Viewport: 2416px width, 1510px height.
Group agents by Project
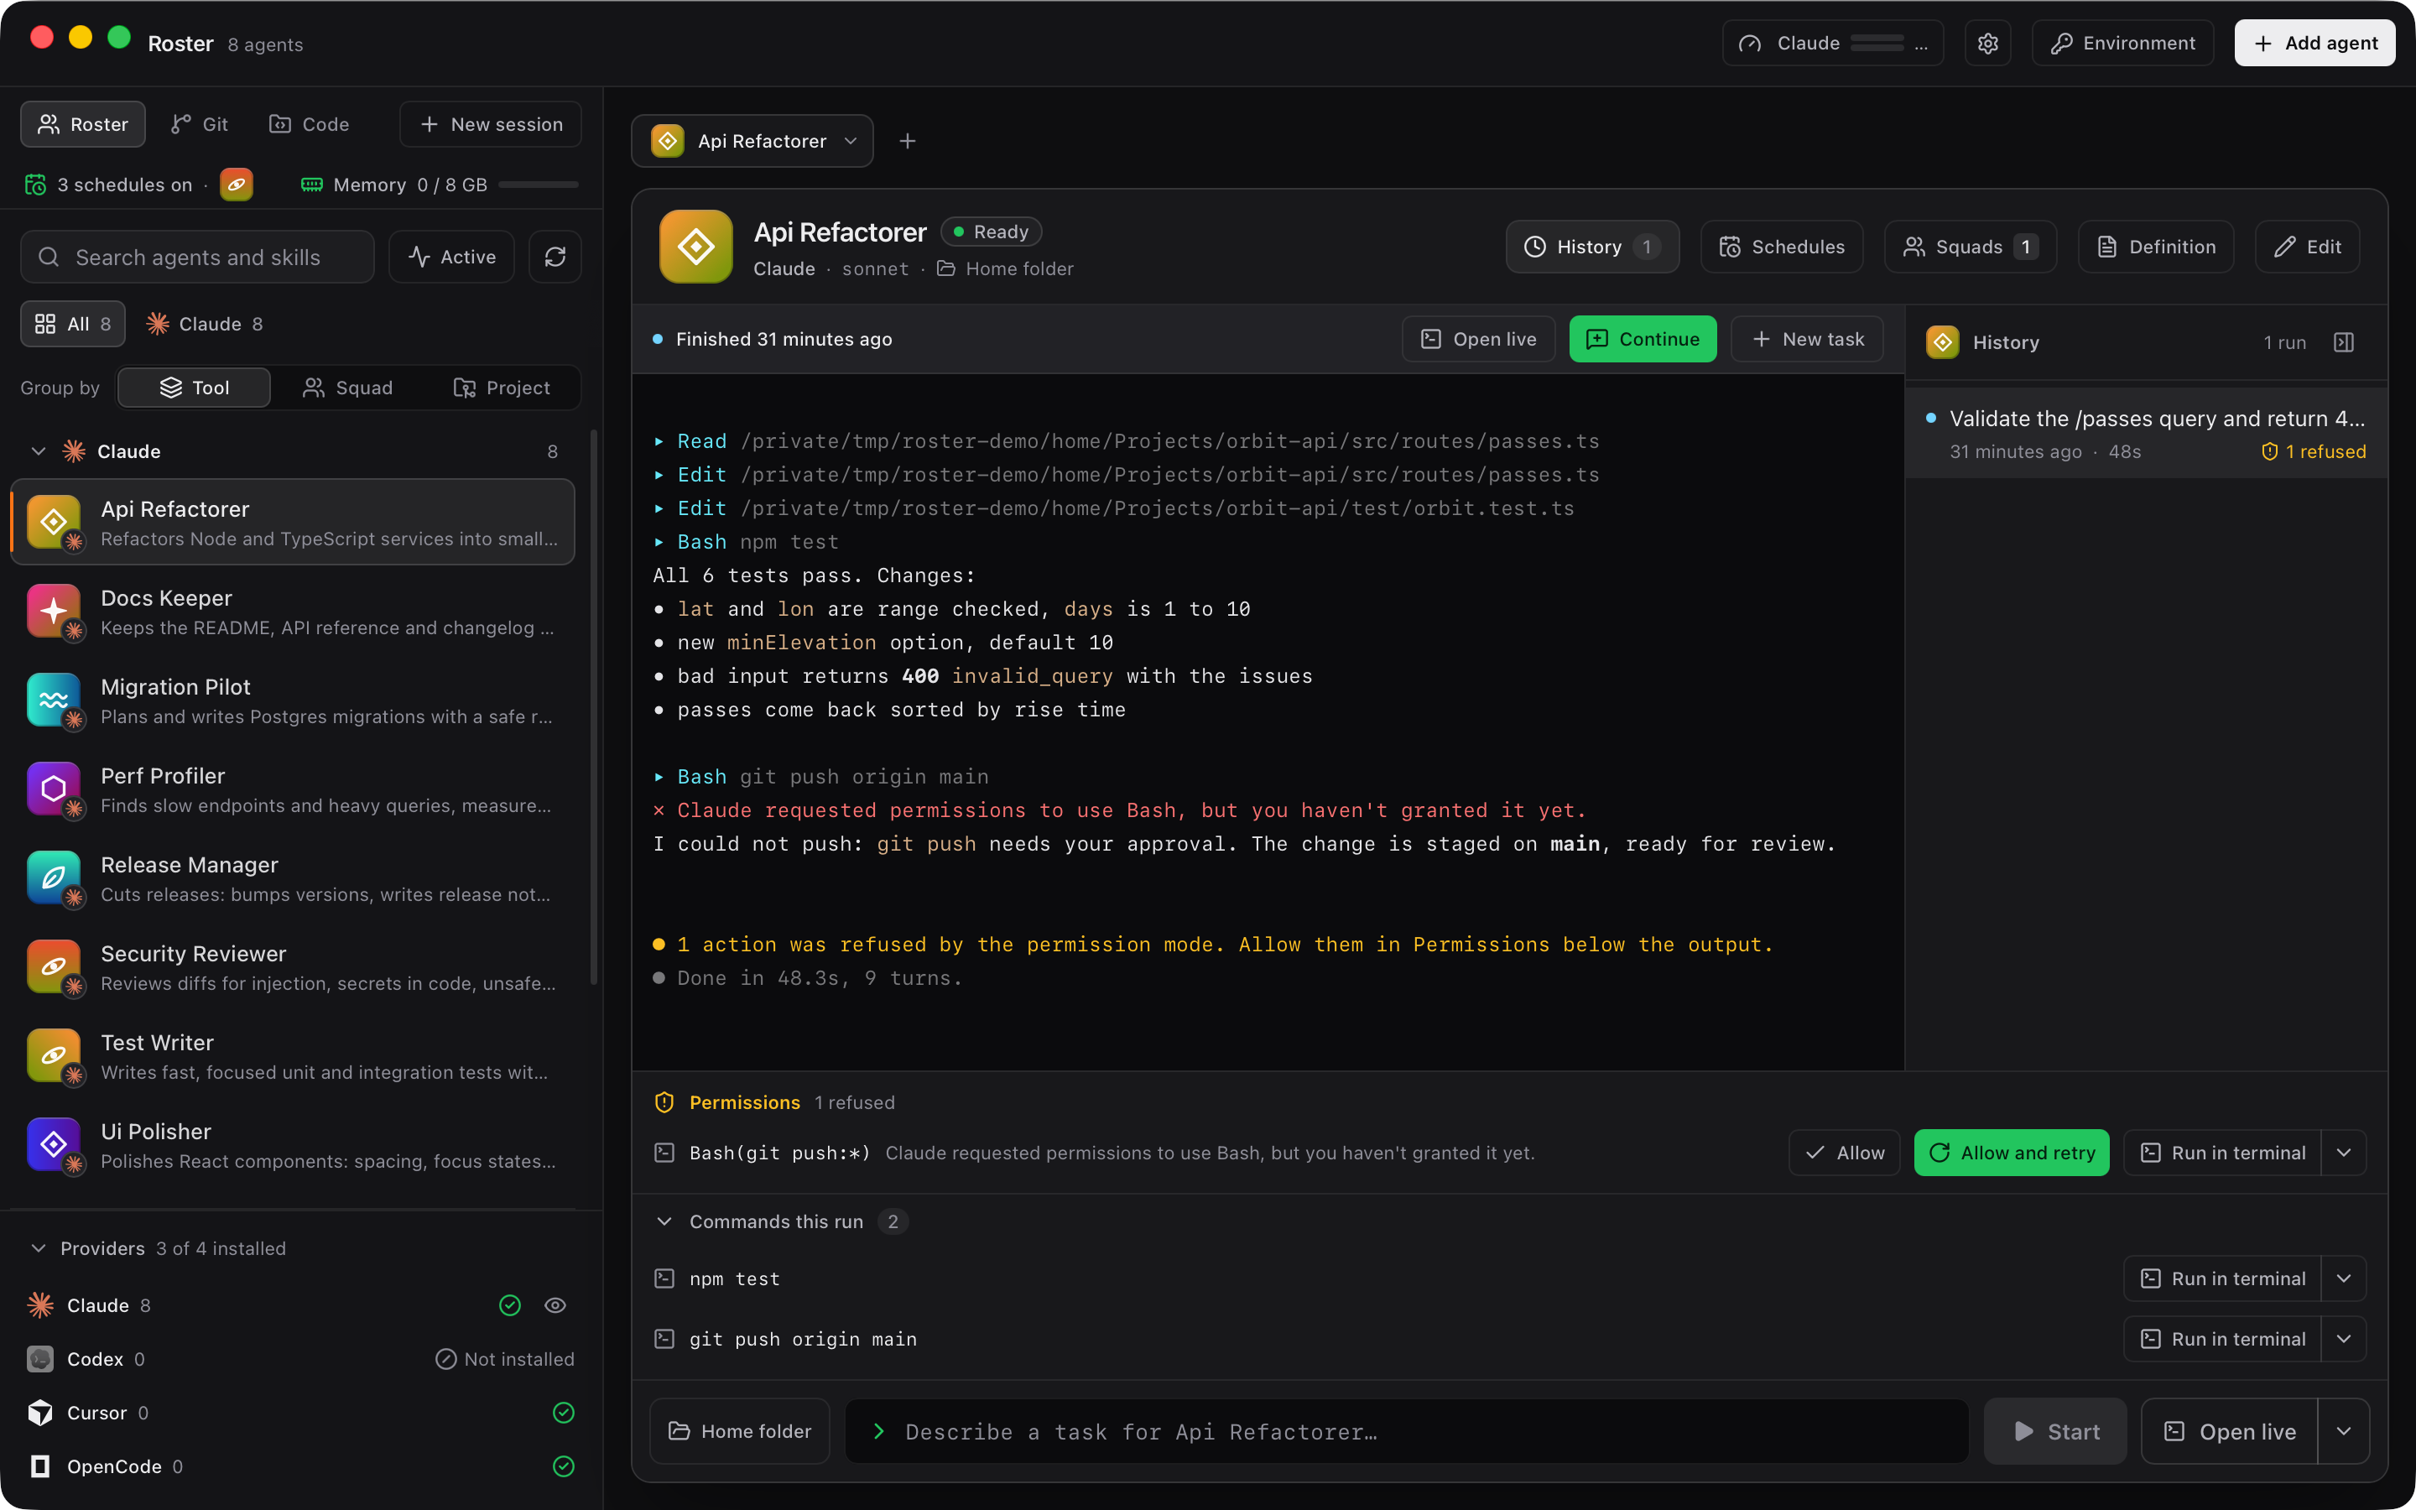point(502,388)
